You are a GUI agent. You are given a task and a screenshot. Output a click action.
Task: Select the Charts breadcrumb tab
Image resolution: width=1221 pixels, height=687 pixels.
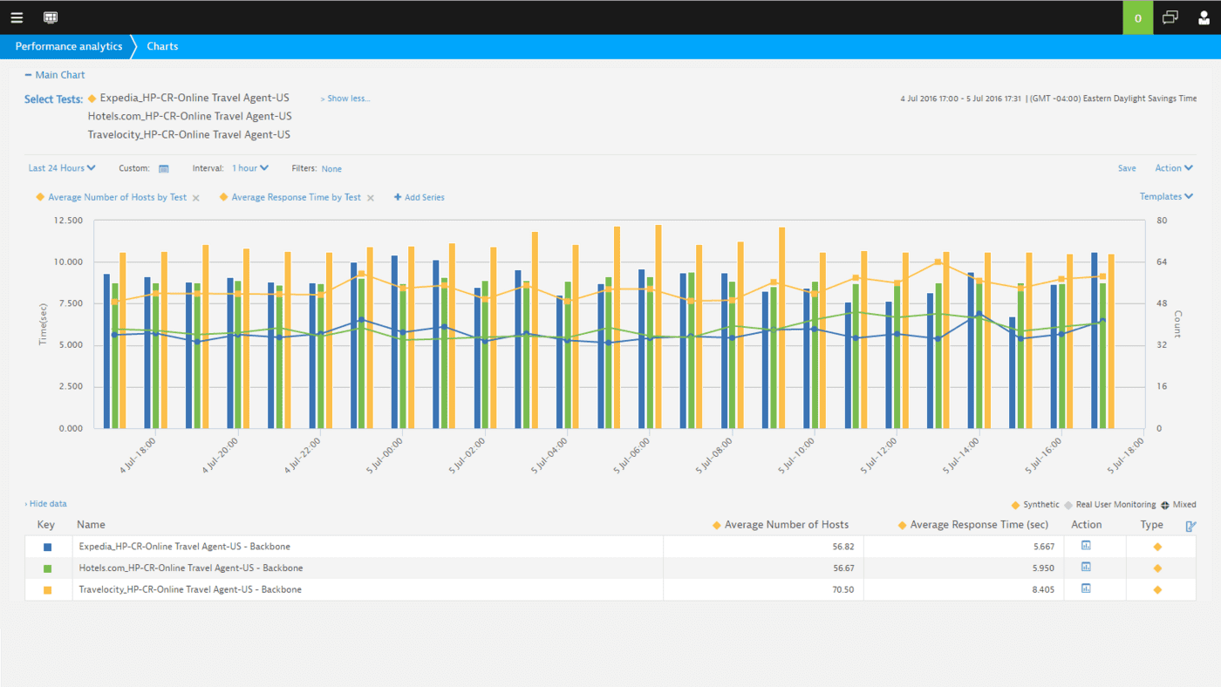(x=162, y=46)
